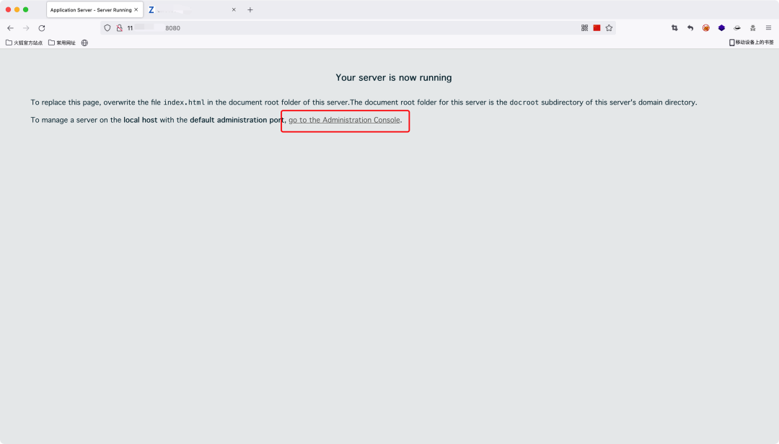Image resolution: width=779 pixels, height=444 pixels.
Task: Open the blue cube extension icon
Action: pyautogui.click(x=721, y=28)
